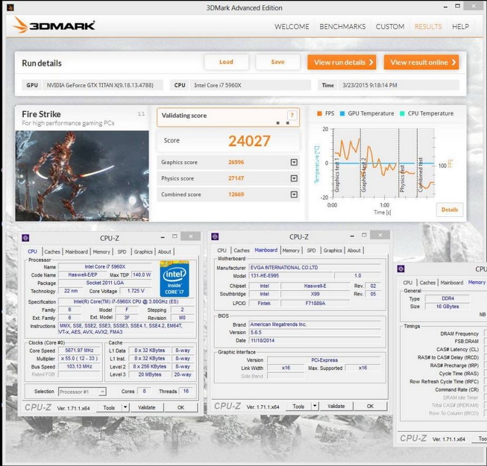Go to the WELCOME section
This screenshot has height=466, width=487.
tap(292, 27)
